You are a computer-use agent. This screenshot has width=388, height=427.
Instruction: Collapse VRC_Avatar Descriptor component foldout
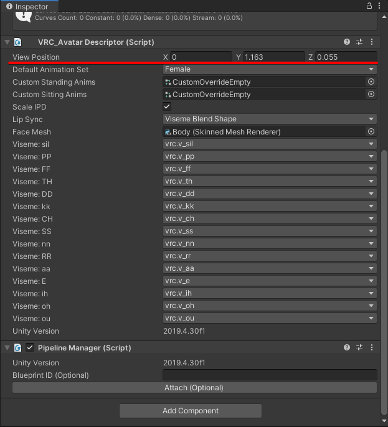click(x=7, y=42)
